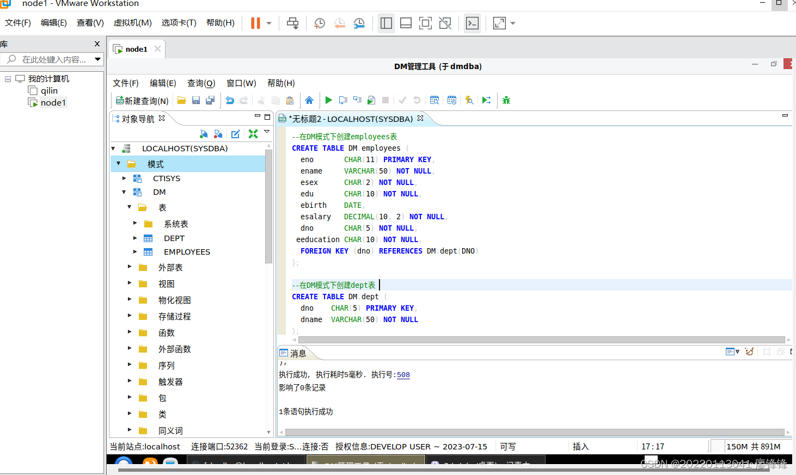This screenshot has width=796, height=475.
Task: Collapse the 模式 tree node
Action: 118,163
